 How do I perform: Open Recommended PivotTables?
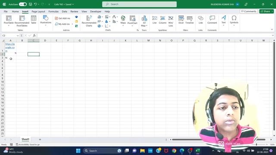tap(22, 21)
